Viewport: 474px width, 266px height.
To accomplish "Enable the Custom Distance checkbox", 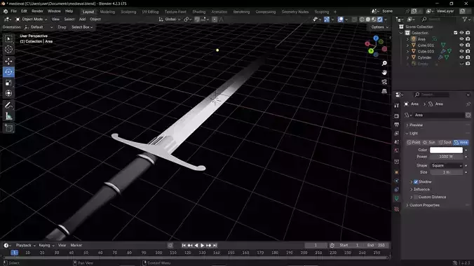I will [x=416, y=197].
